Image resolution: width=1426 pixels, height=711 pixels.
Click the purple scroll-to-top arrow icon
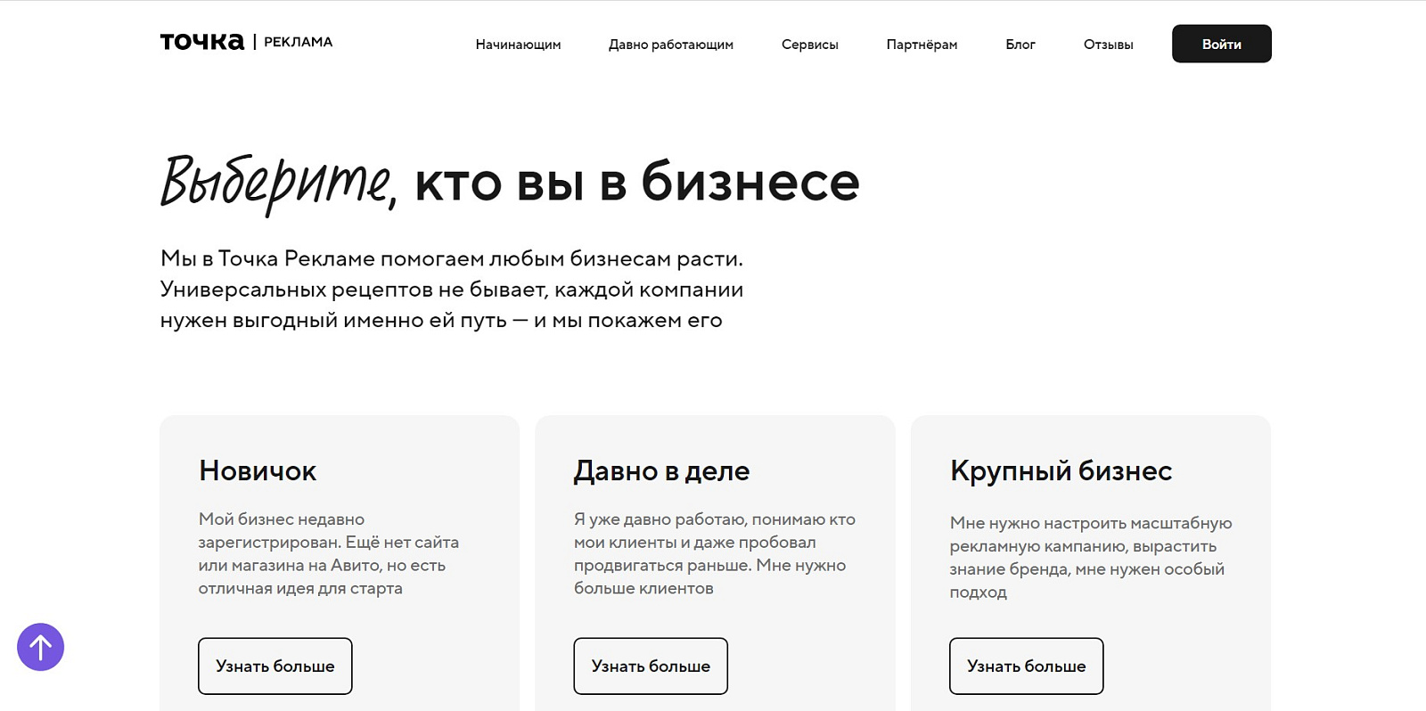(x=40, y=647)
